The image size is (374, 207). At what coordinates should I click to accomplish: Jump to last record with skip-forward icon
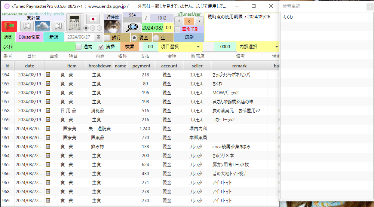pos(58,26)
